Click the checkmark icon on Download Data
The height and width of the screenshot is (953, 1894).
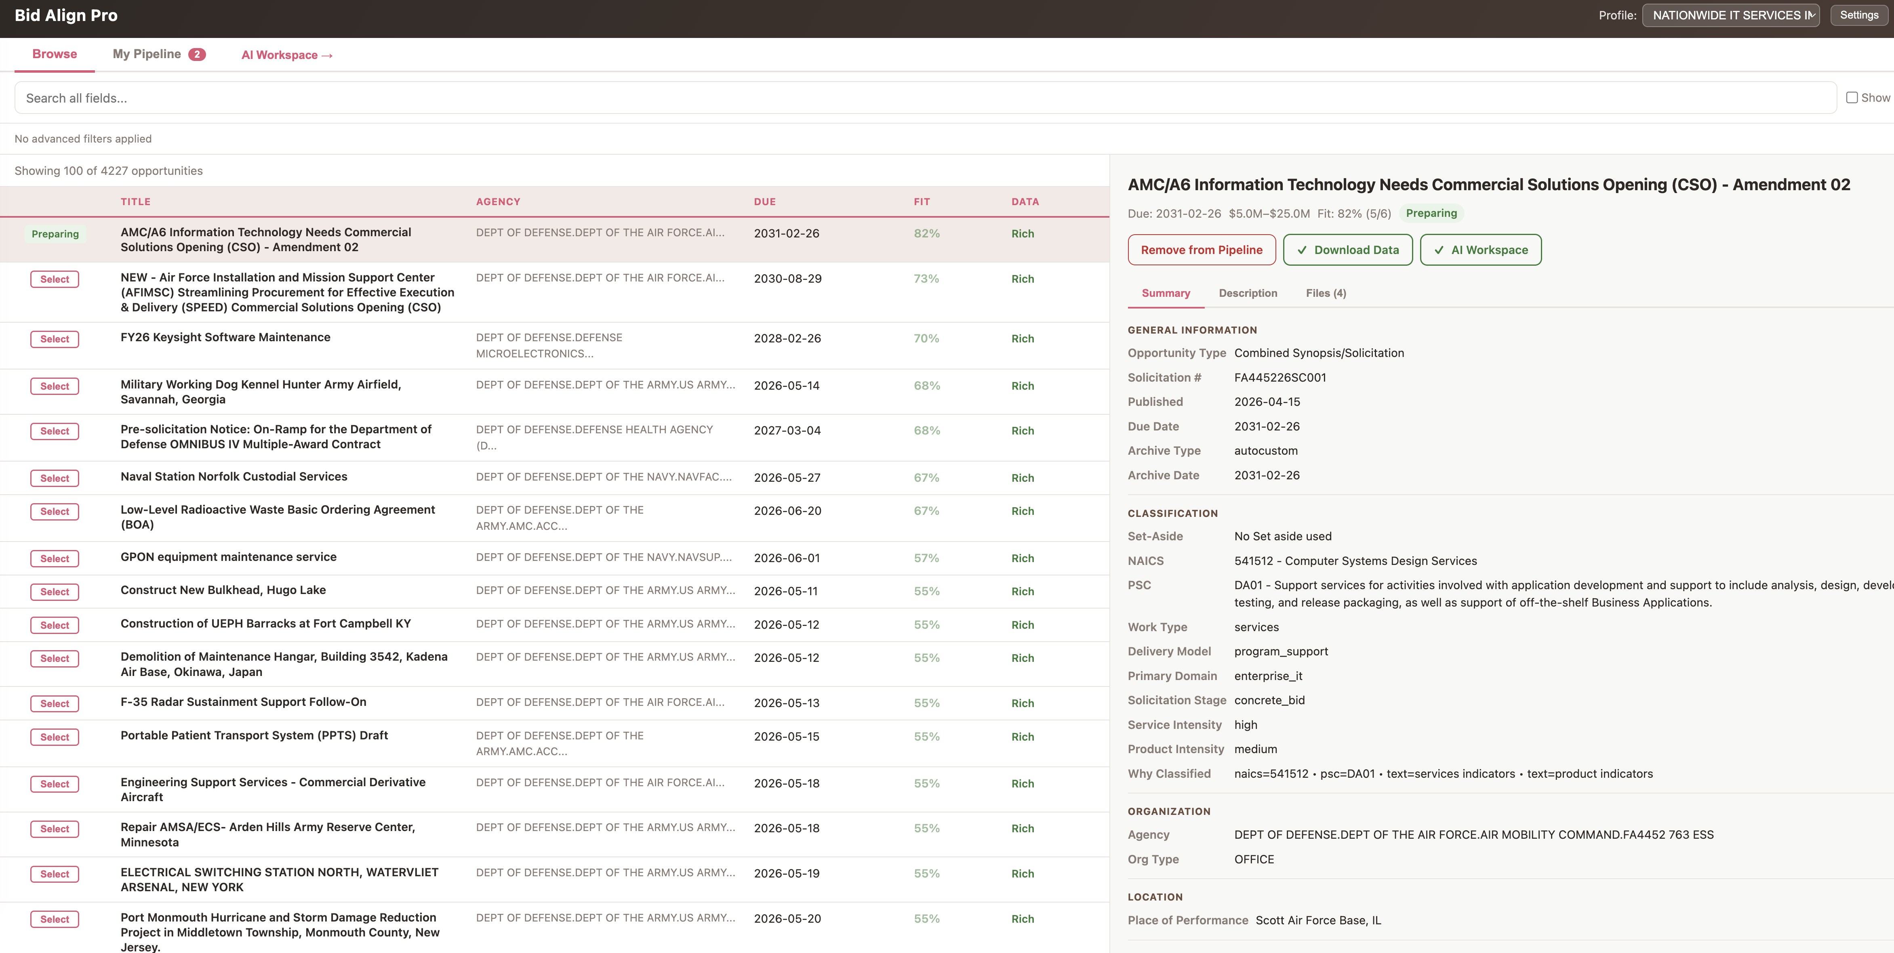pos(1302,250)
